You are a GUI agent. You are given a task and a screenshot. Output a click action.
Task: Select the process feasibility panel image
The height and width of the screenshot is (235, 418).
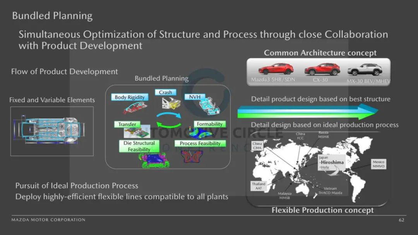coord(192,156)
